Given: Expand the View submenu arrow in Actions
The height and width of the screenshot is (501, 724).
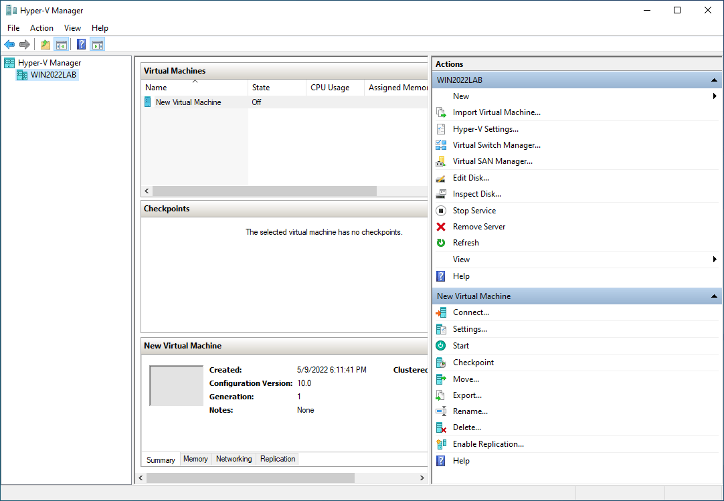Looking at the screenshot, I should (715, 260).
